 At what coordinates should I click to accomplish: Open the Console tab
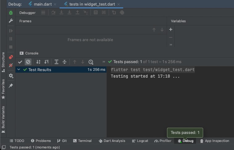[x=29, y=53]
